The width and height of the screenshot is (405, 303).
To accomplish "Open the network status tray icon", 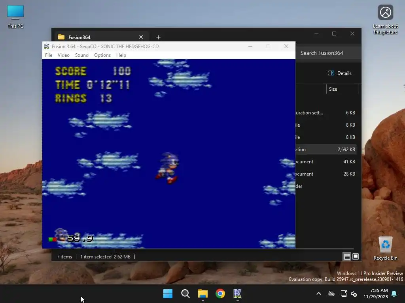I will click(x=344, y=294).
